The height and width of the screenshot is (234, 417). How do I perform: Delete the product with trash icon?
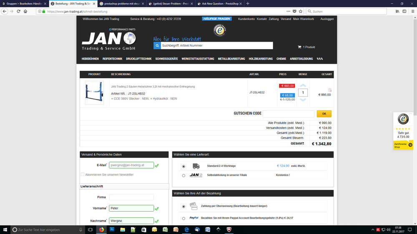(x=330, y=90)
